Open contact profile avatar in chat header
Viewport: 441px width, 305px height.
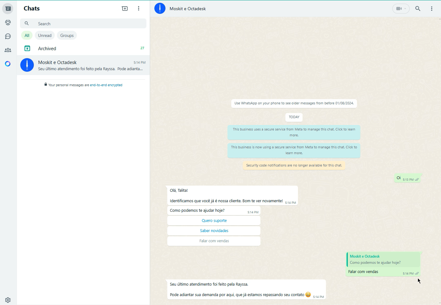point(160,9)
